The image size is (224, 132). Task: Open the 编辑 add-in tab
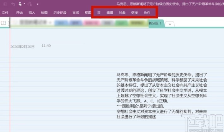pos(110,13)
